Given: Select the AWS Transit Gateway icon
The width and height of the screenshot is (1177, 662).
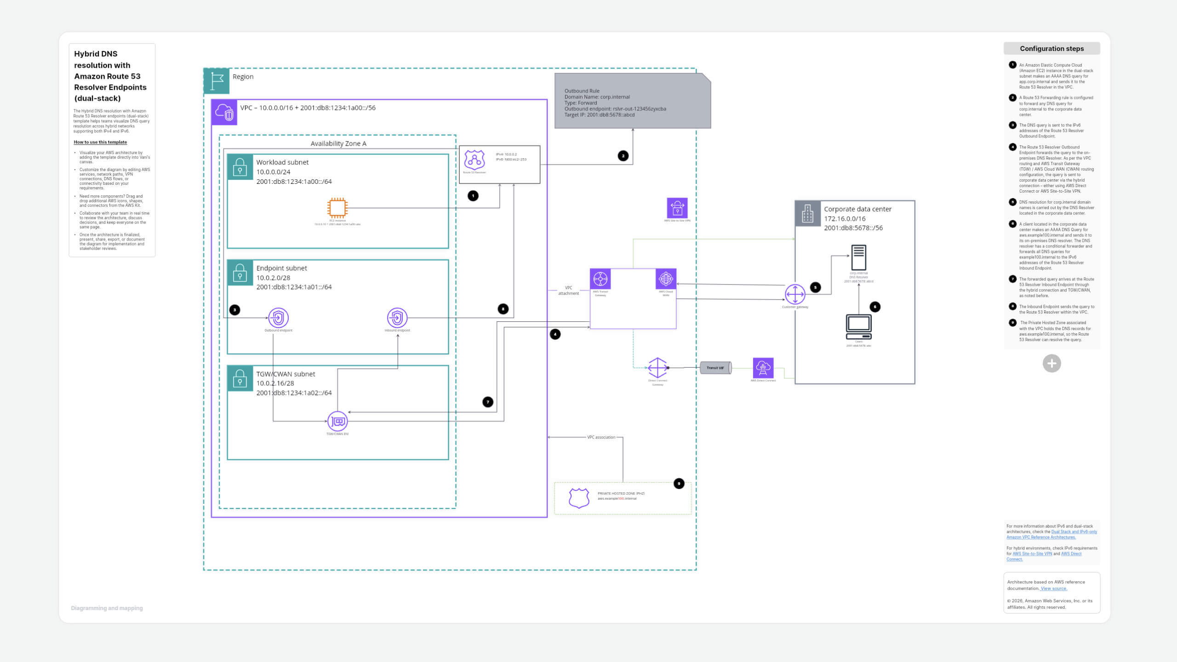Looking at the screenshot, I should coord(600,279).
